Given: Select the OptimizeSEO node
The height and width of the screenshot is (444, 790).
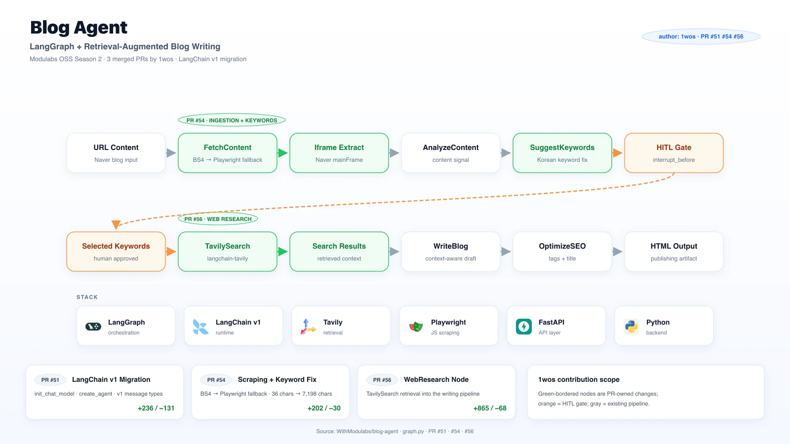Looking at the screenshot, I should click(x=562, y=252).
